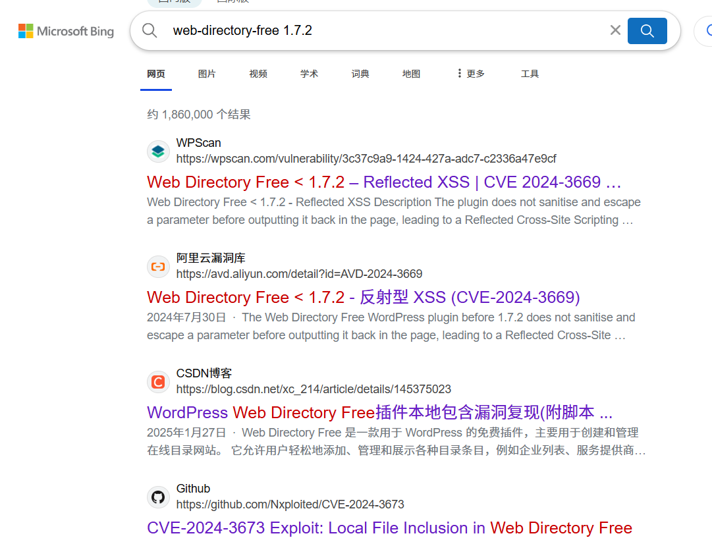
Task: Click the Github favicon
Action: click(158, 497)
